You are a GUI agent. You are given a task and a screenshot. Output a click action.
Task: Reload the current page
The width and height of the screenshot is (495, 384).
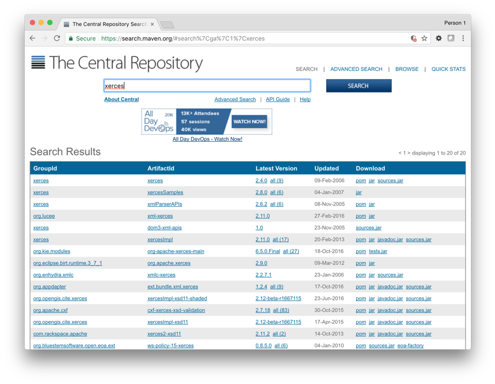click(57, 38)
